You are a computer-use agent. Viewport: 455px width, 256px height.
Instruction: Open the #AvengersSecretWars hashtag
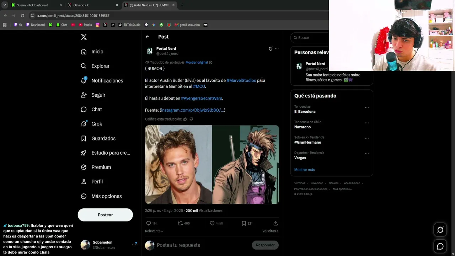(202, 98)
